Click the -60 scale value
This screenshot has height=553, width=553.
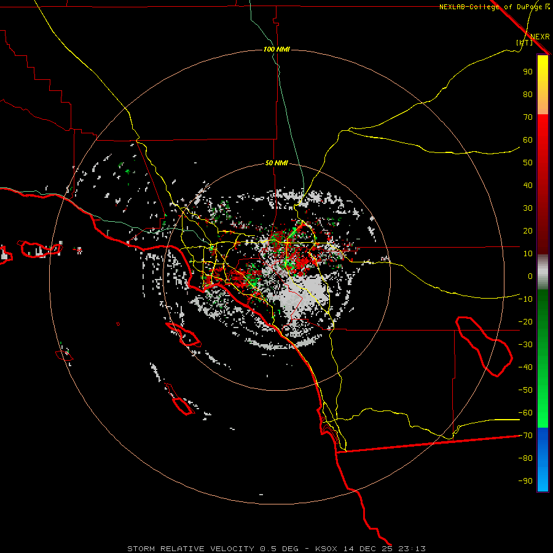525,413
